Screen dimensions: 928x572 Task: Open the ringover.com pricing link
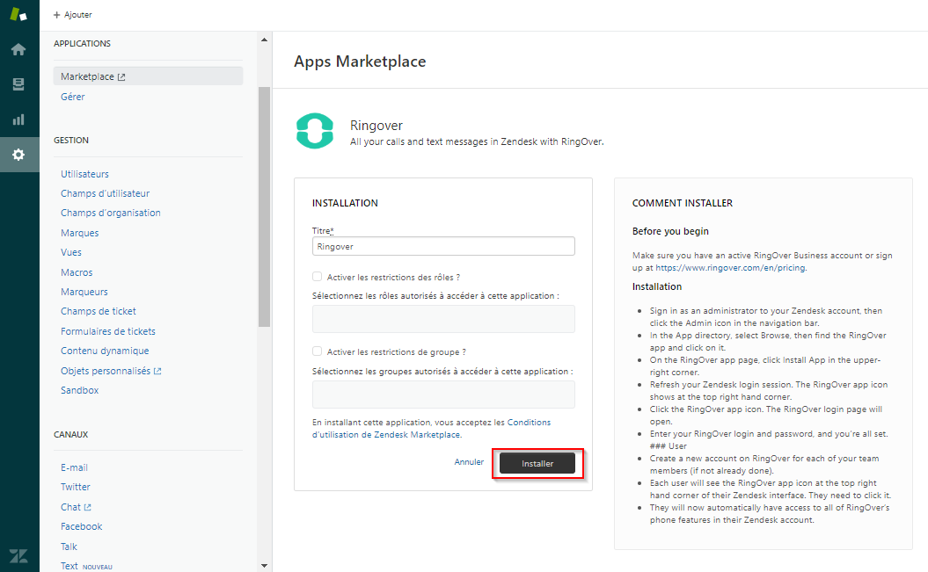pyautogui.click(x=730, y=268)
